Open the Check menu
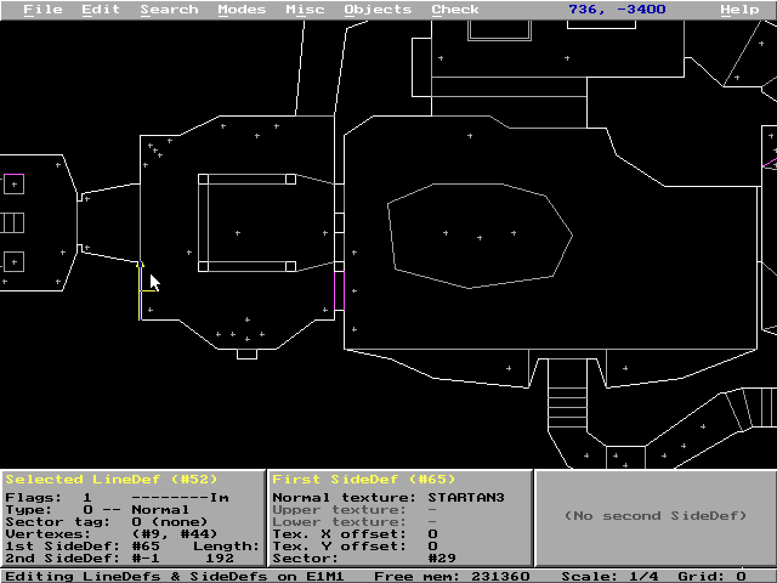The height and width of the screenshot is (583, 777). click(x=455, y=10)
